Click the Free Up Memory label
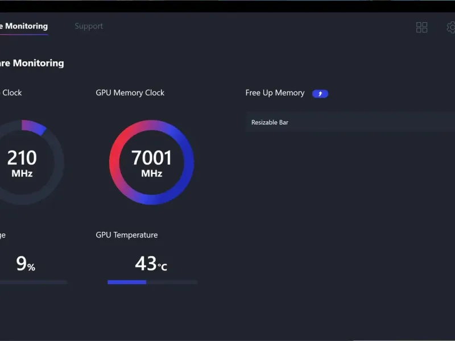Image resolution: width=455 pixels, height=341 pixels. click(275, 93)
